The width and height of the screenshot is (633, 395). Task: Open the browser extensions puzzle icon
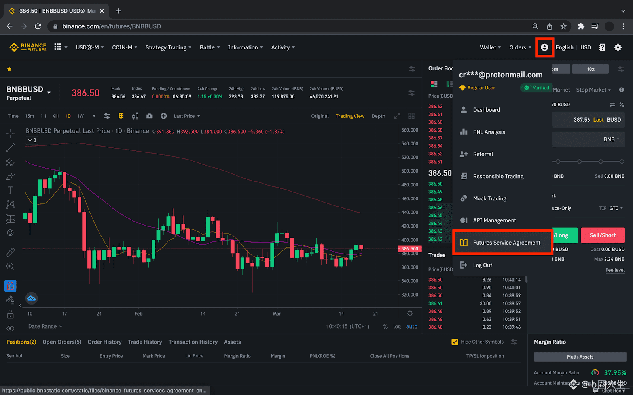point(581,26)
